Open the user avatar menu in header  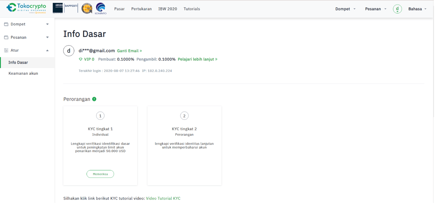coord(397,9)
